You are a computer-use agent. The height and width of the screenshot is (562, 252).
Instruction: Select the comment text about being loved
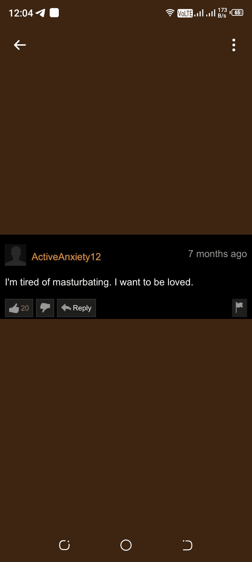coord(99,282)
